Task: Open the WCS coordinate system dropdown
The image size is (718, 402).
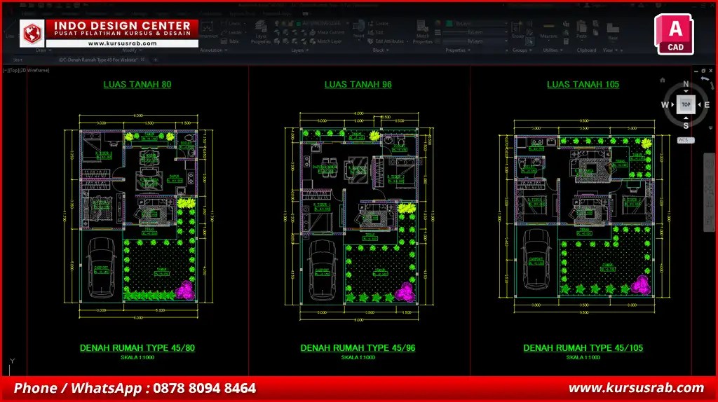Action: coord(686,140)
